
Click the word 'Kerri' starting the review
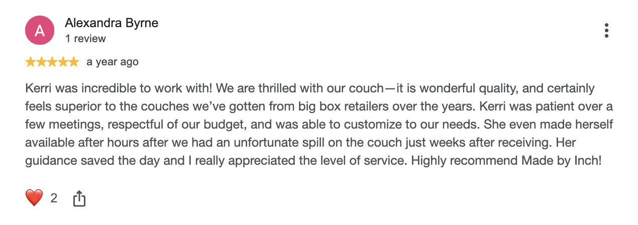(x=38, y=88)
